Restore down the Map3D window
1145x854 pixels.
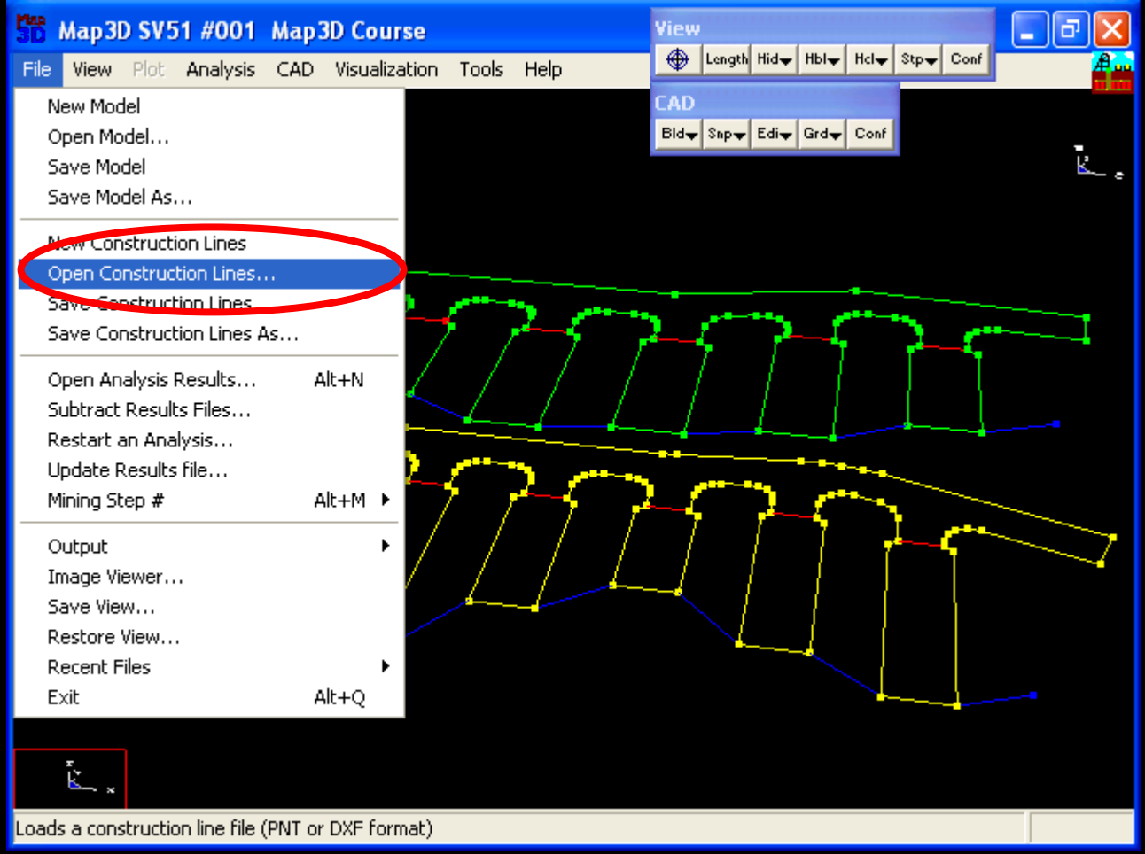[x=1071, y=30]
